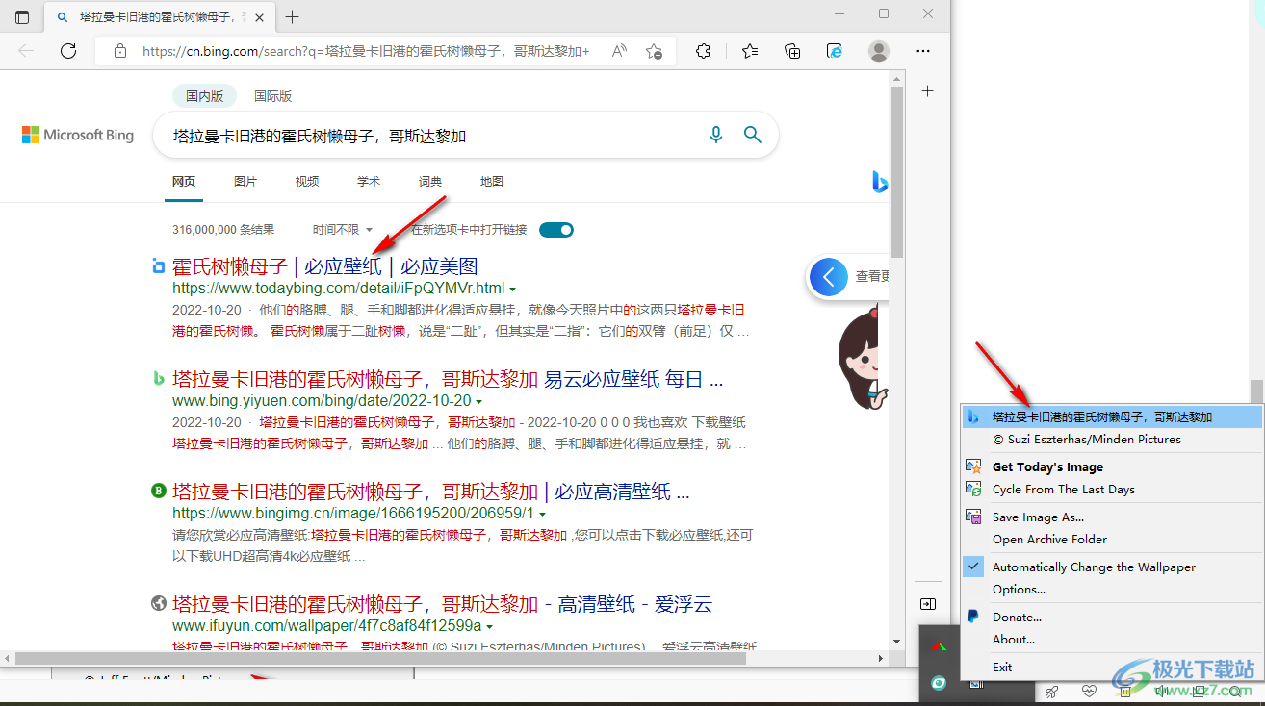Image resolution: width=1265 pixels, height=706 pixels.
Task: Toggle 在新选项卡中打开链接 switch
Action: point(556,230)
